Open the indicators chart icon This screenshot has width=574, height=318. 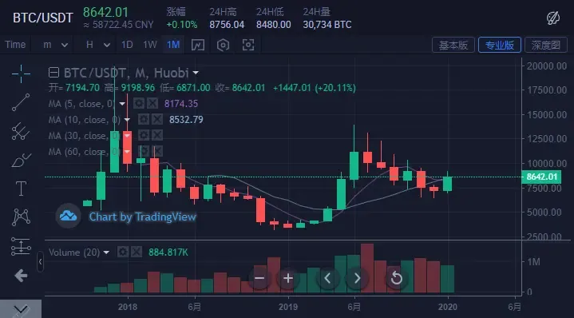[198, 45]
